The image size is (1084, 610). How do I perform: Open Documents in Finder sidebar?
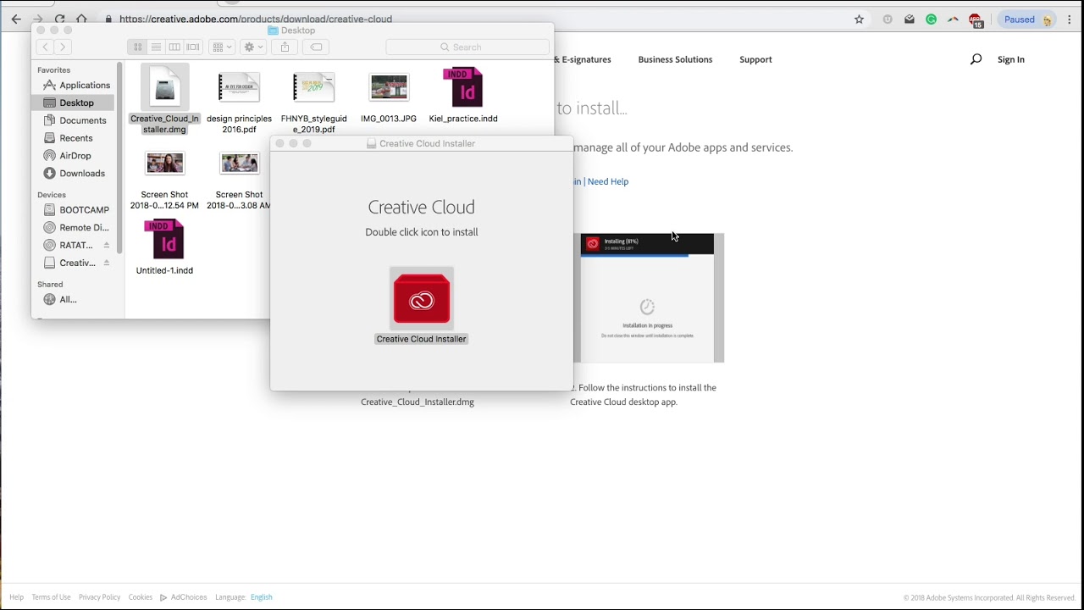click(x=76, y=120)
